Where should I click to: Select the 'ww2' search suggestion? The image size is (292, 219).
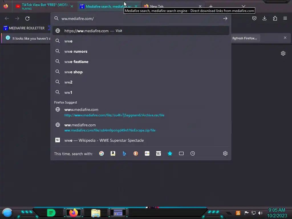(141, 82)
